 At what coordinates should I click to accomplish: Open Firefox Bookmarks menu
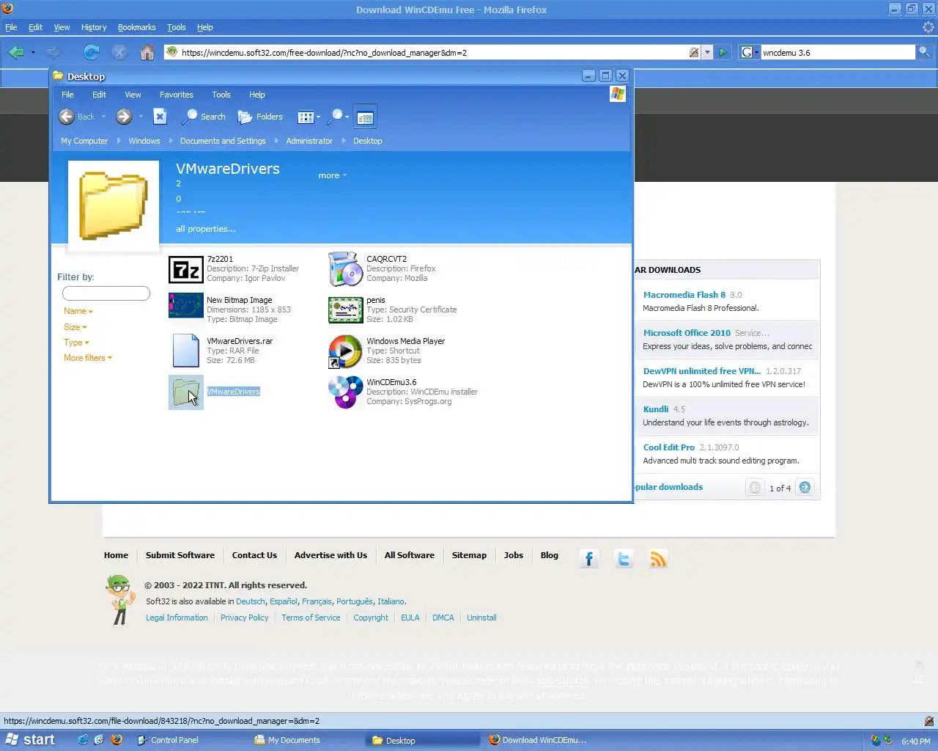pos(137,27)
